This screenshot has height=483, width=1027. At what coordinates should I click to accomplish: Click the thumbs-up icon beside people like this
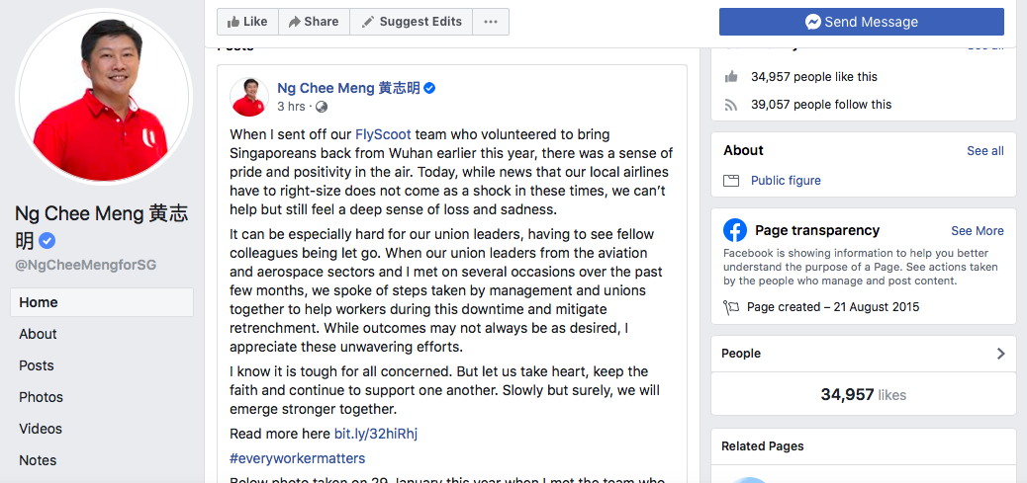731,76
